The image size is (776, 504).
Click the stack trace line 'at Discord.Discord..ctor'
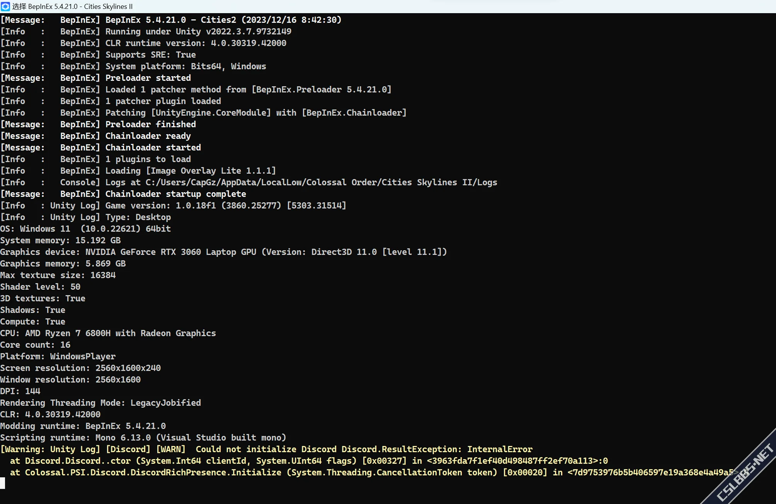click(309, 461)
